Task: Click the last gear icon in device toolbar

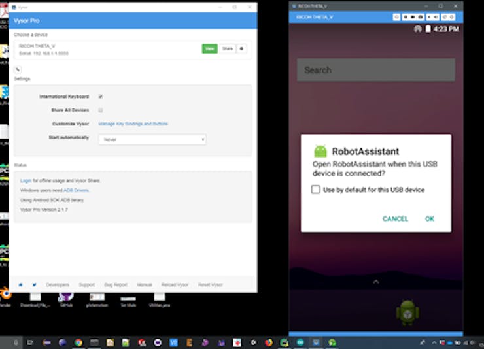Action: tap(452, 17)
